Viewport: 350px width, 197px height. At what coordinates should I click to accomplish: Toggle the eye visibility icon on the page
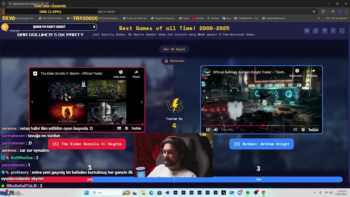(307, 31)
